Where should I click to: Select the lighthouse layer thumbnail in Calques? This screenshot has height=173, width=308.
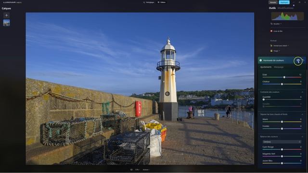(x=6, y=23)
